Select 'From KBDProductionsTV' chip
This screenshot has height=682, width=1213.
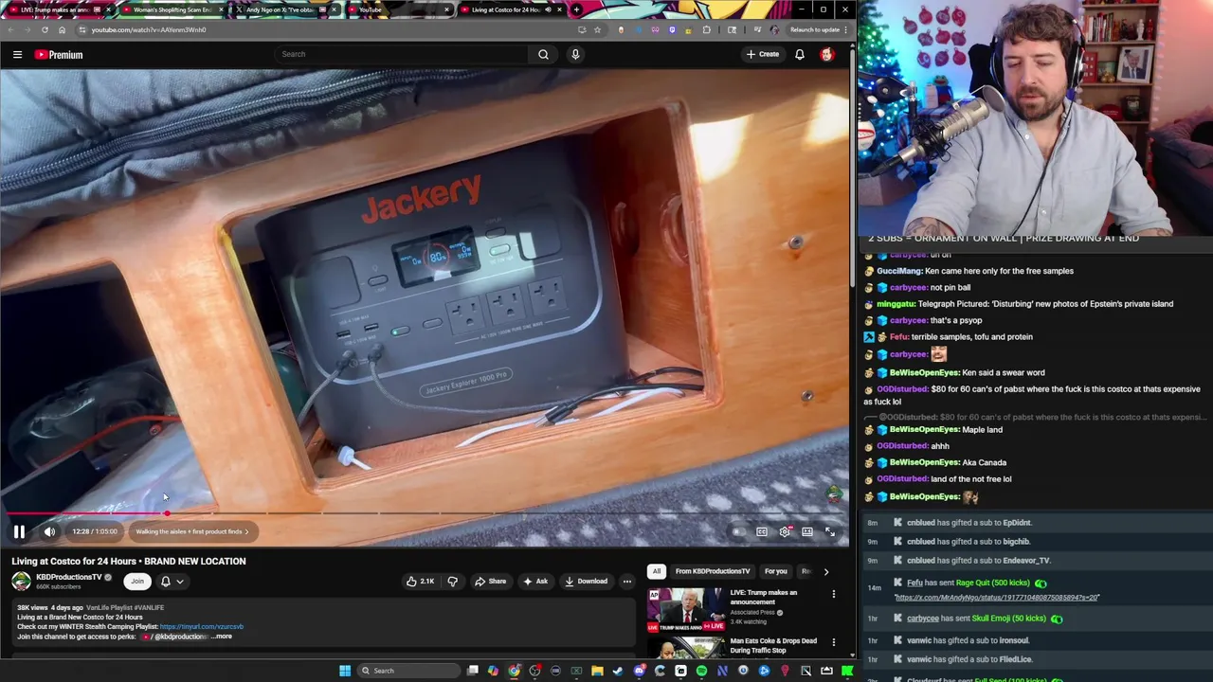tap(713, 571)
